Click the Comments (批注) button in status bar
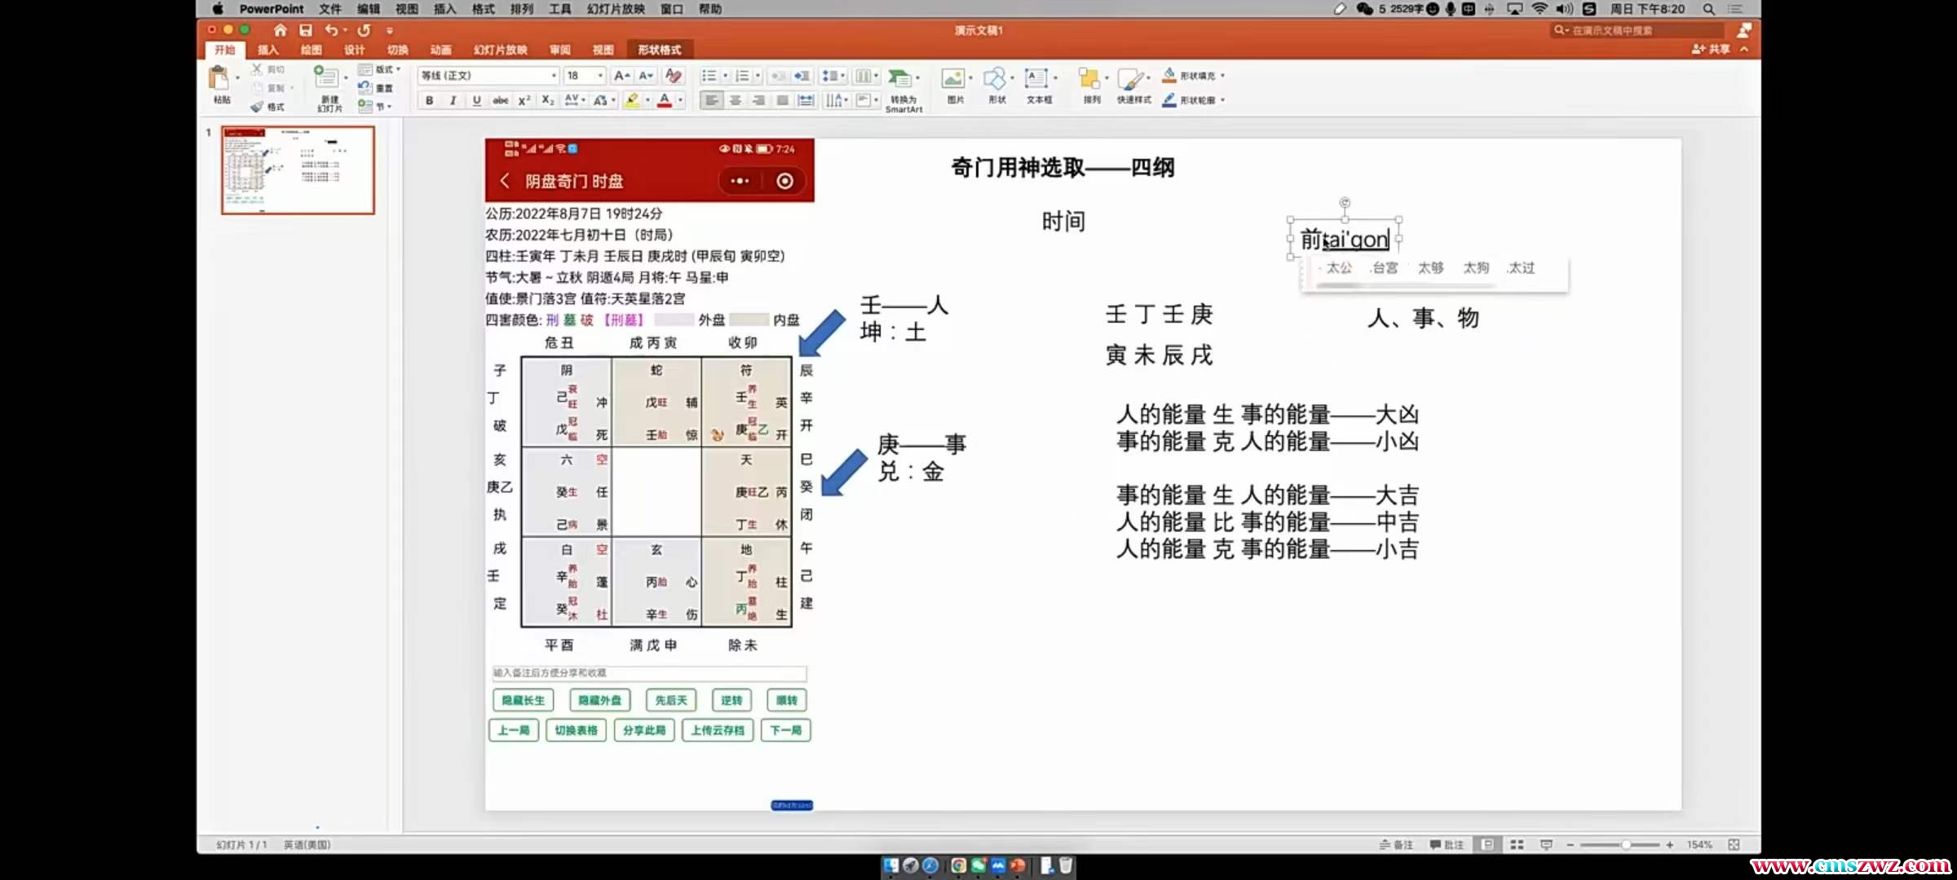Screen dimensions: 1957x880 [x=1447, y=845]
